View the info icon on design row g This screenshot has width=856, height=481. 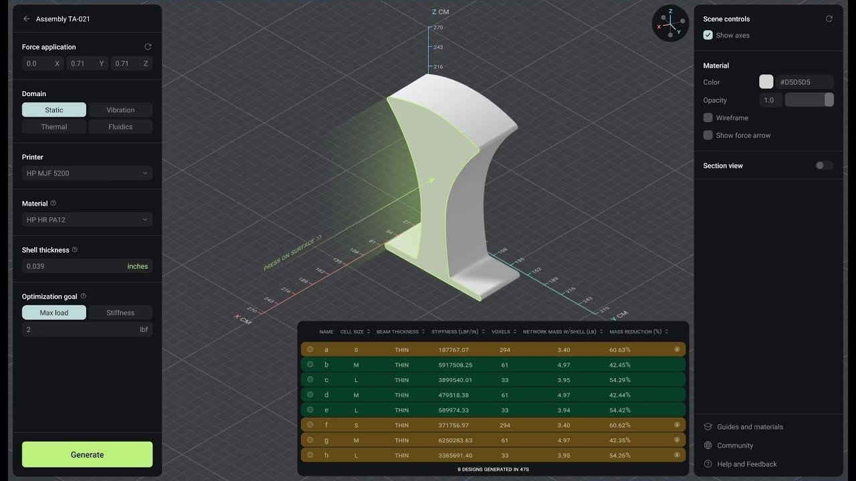click(677, 440)
